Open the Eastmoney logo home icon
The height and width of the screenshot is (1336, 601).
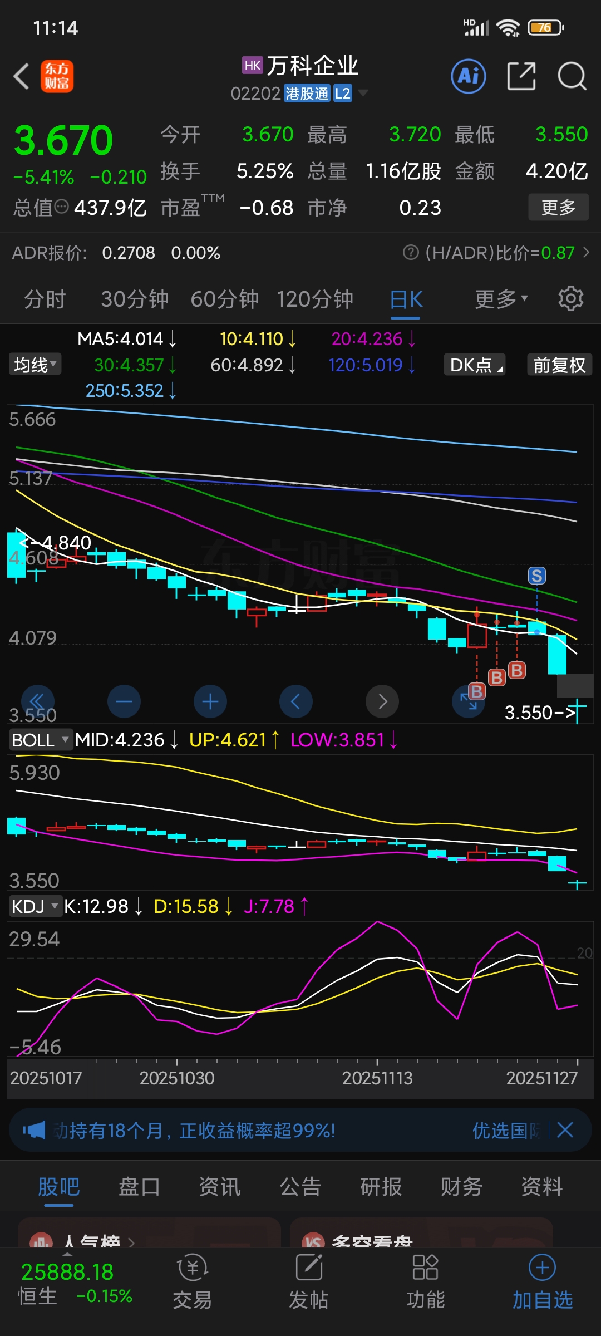(57, 76)
